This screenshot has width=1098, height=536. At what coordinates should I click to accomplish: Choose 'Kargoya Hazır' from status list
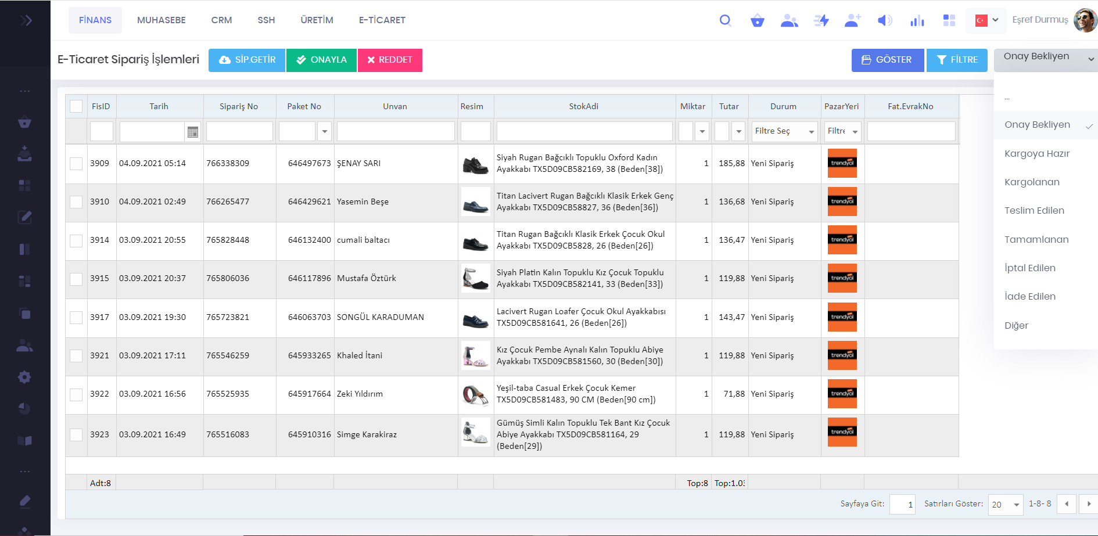click(1037, 154)
